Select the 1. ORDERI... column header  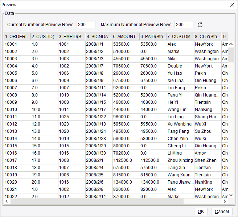(x=17, y=37)
